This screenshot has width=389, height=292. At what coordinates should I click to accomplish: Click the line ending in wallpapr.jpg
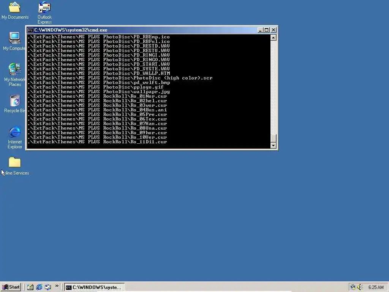[x=99, y=92]
